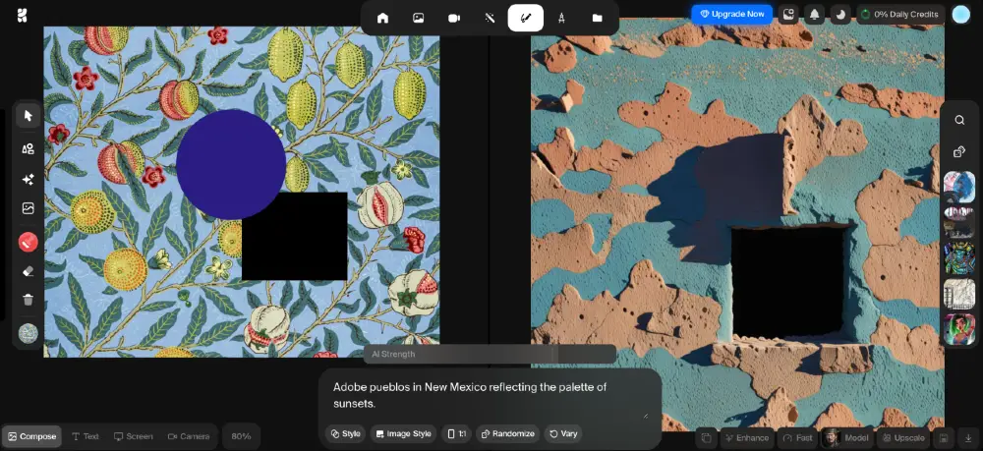This screenshot has width=983, height=451.
Task: Select the pointer selection tool
Action: (x=29, y=116)
